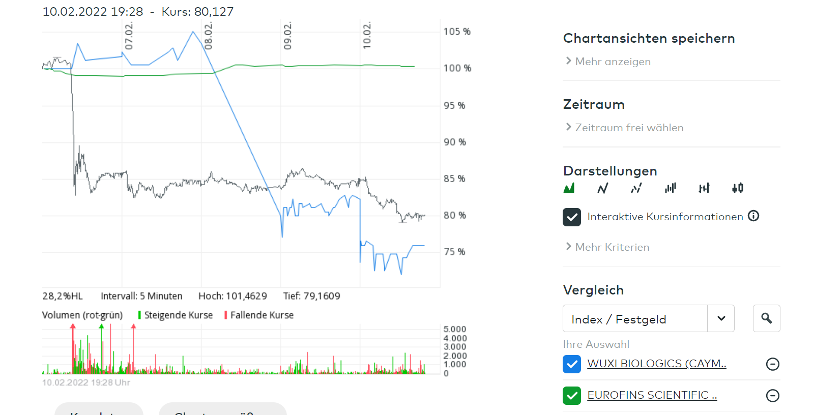
Task: Select the bar chart display
Action: click(x=670, y=188)
